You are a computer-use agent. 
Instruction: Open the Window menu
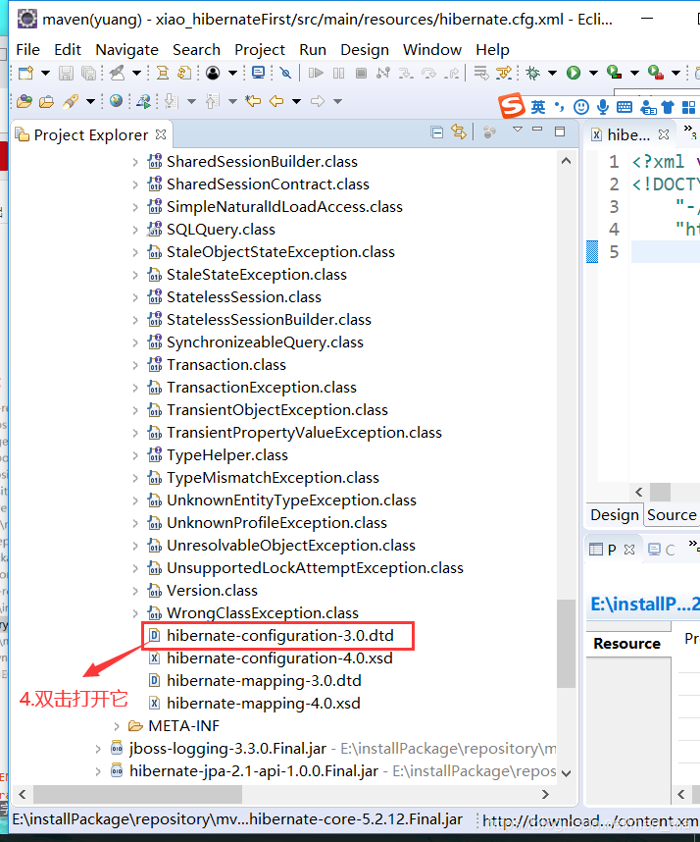431,49
